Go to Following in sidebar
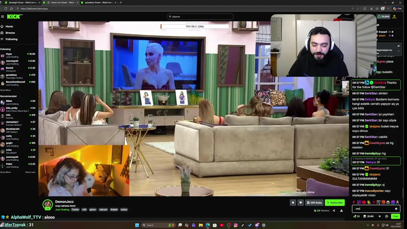This screenshot has height=229, width=407. pyautogui.click(x=9, y=39)
